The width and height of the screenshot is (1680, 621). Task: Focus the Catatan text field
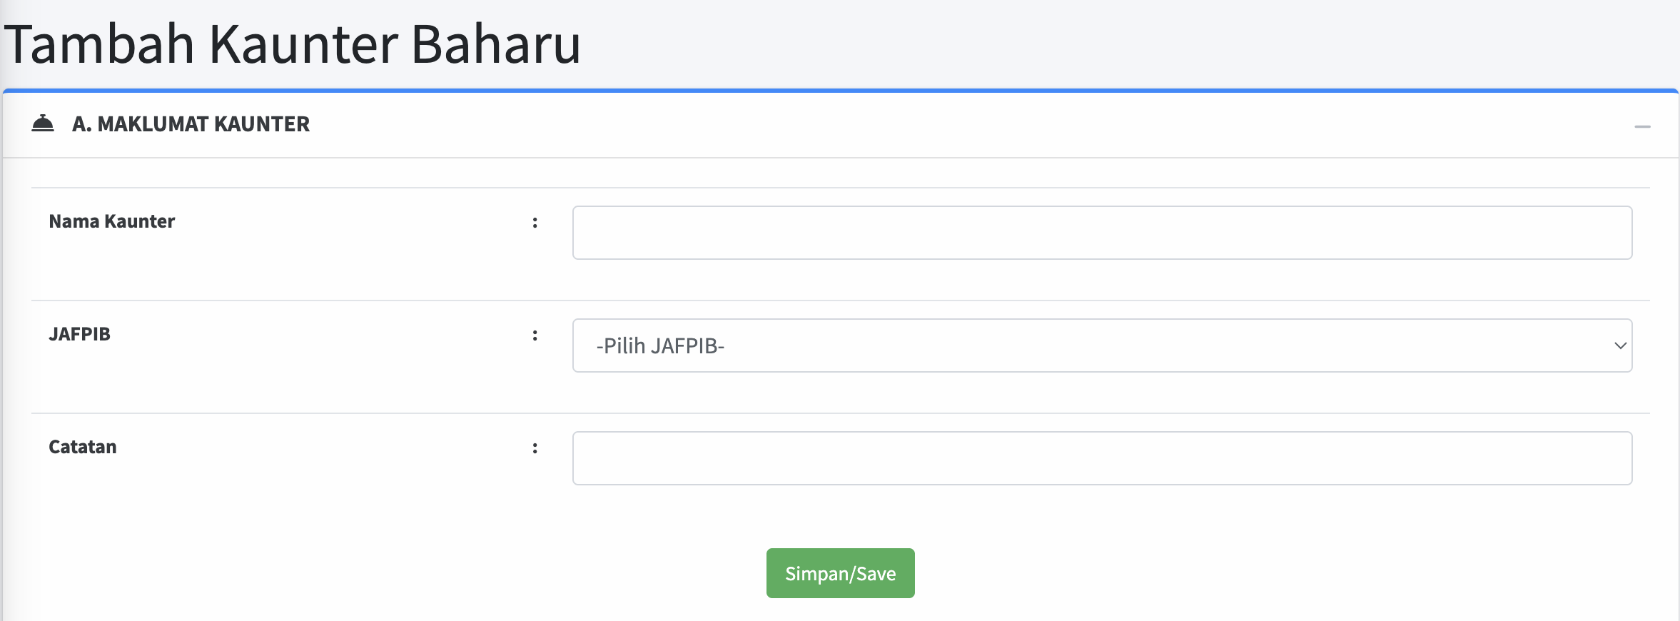tap(1101, 458)
